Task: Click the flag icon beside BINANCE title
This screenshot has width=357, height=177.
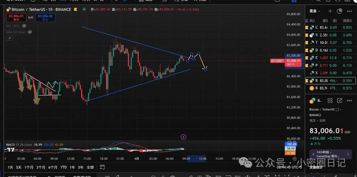Action: 76,9
